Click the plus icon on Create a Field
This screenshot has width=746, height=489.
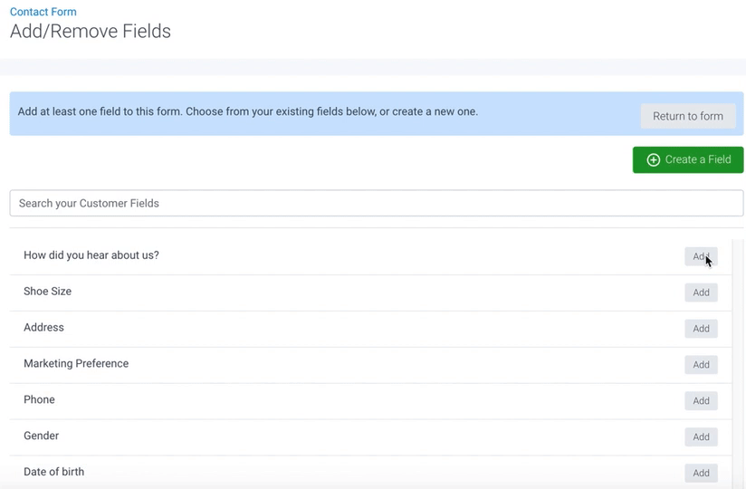point(653,159)
